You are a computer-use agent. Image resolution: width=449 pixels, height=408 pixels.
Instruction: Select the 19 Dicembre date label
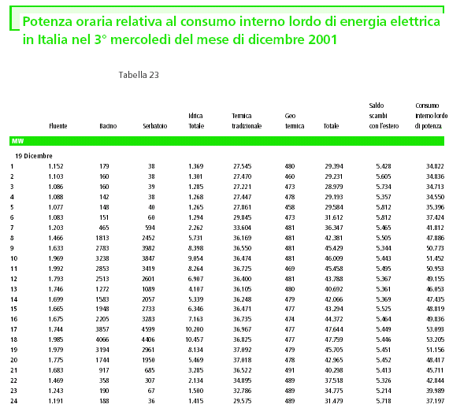pyautogui.click(x=34, y=156)
